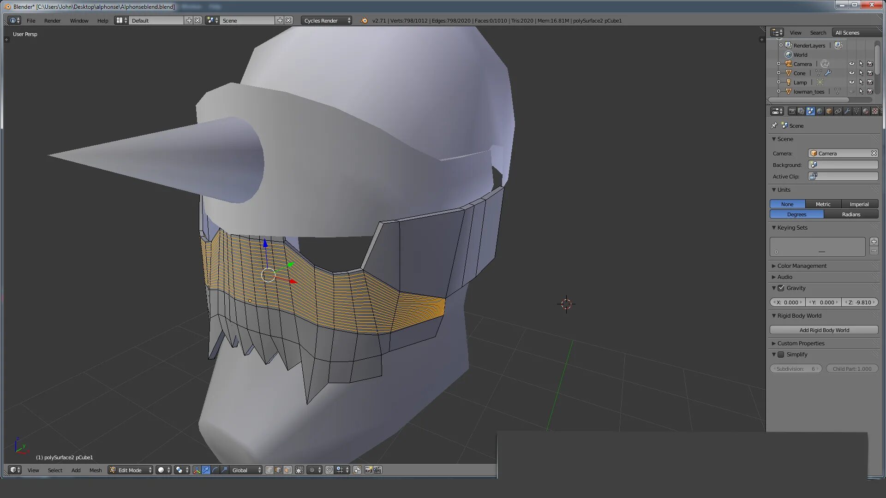Screen dimensions: 886x498
Task: Open the Modifiers properties tab (wrench icon)
Action: (x=847, y=111)
